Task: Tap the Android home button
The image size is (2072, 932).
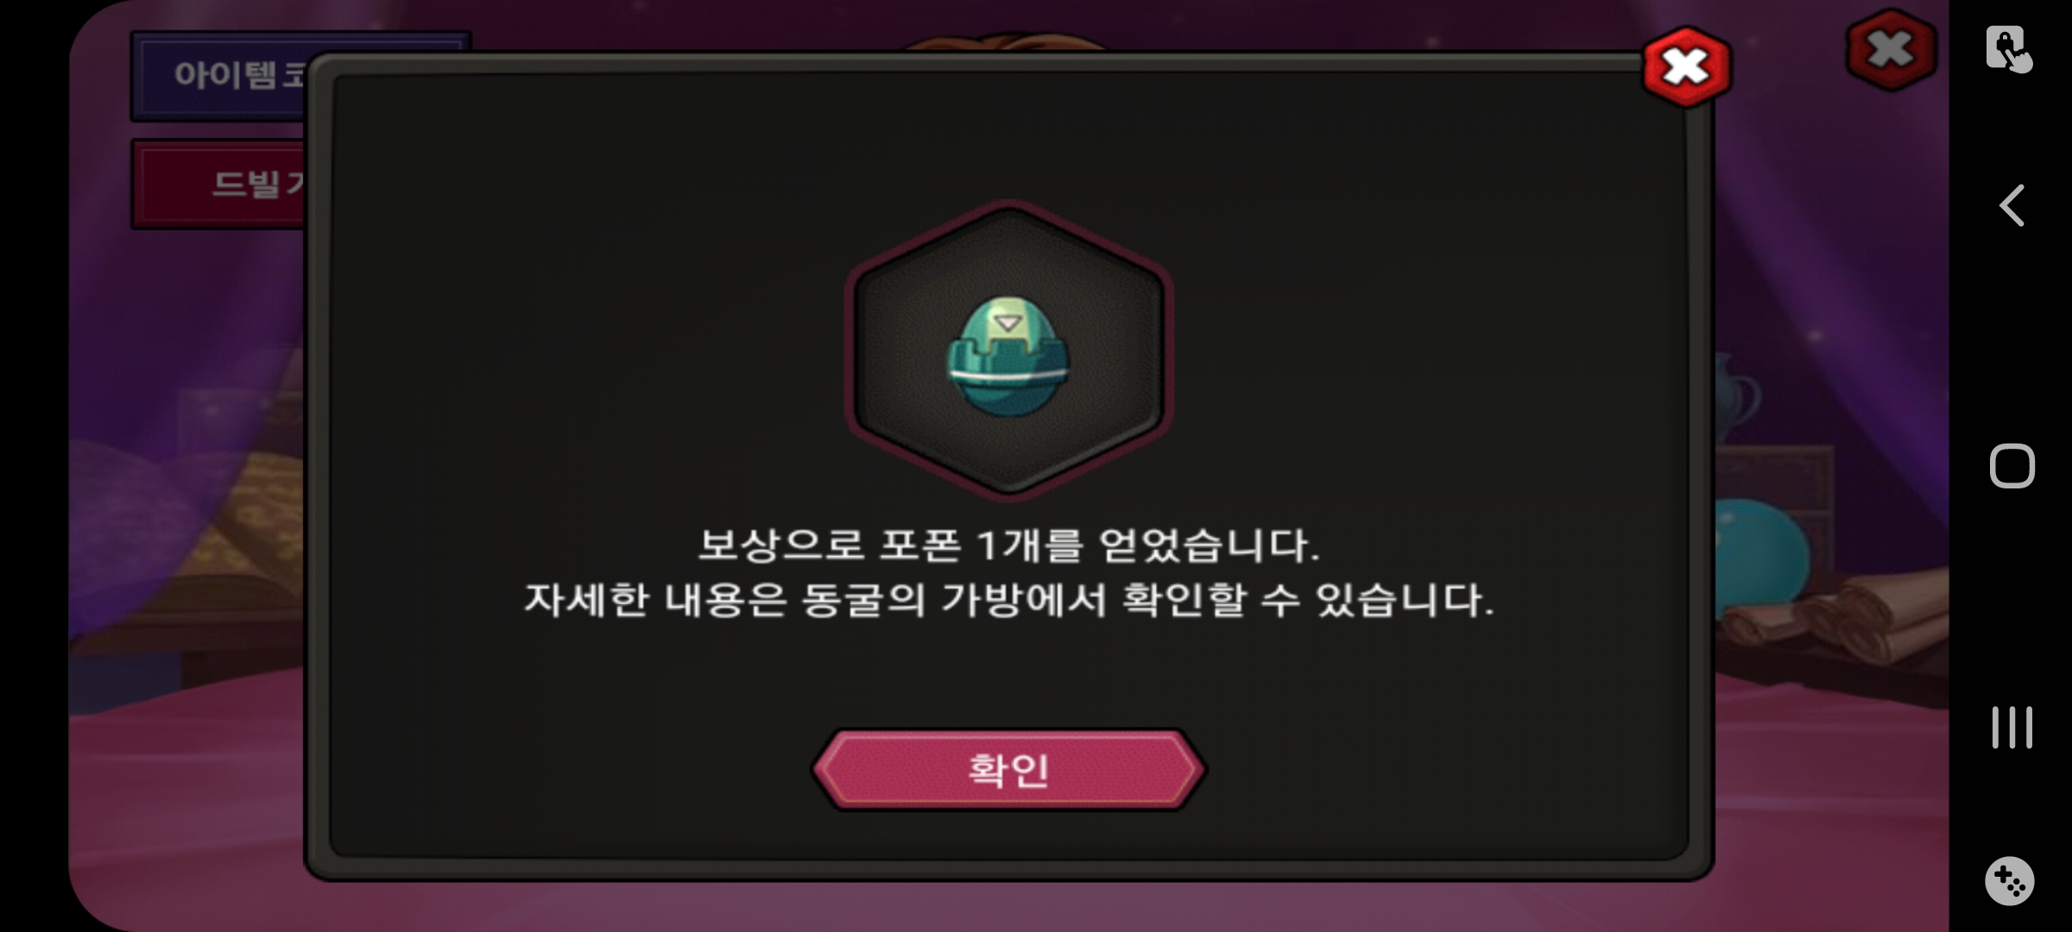Action: [x=2012, y=466]
